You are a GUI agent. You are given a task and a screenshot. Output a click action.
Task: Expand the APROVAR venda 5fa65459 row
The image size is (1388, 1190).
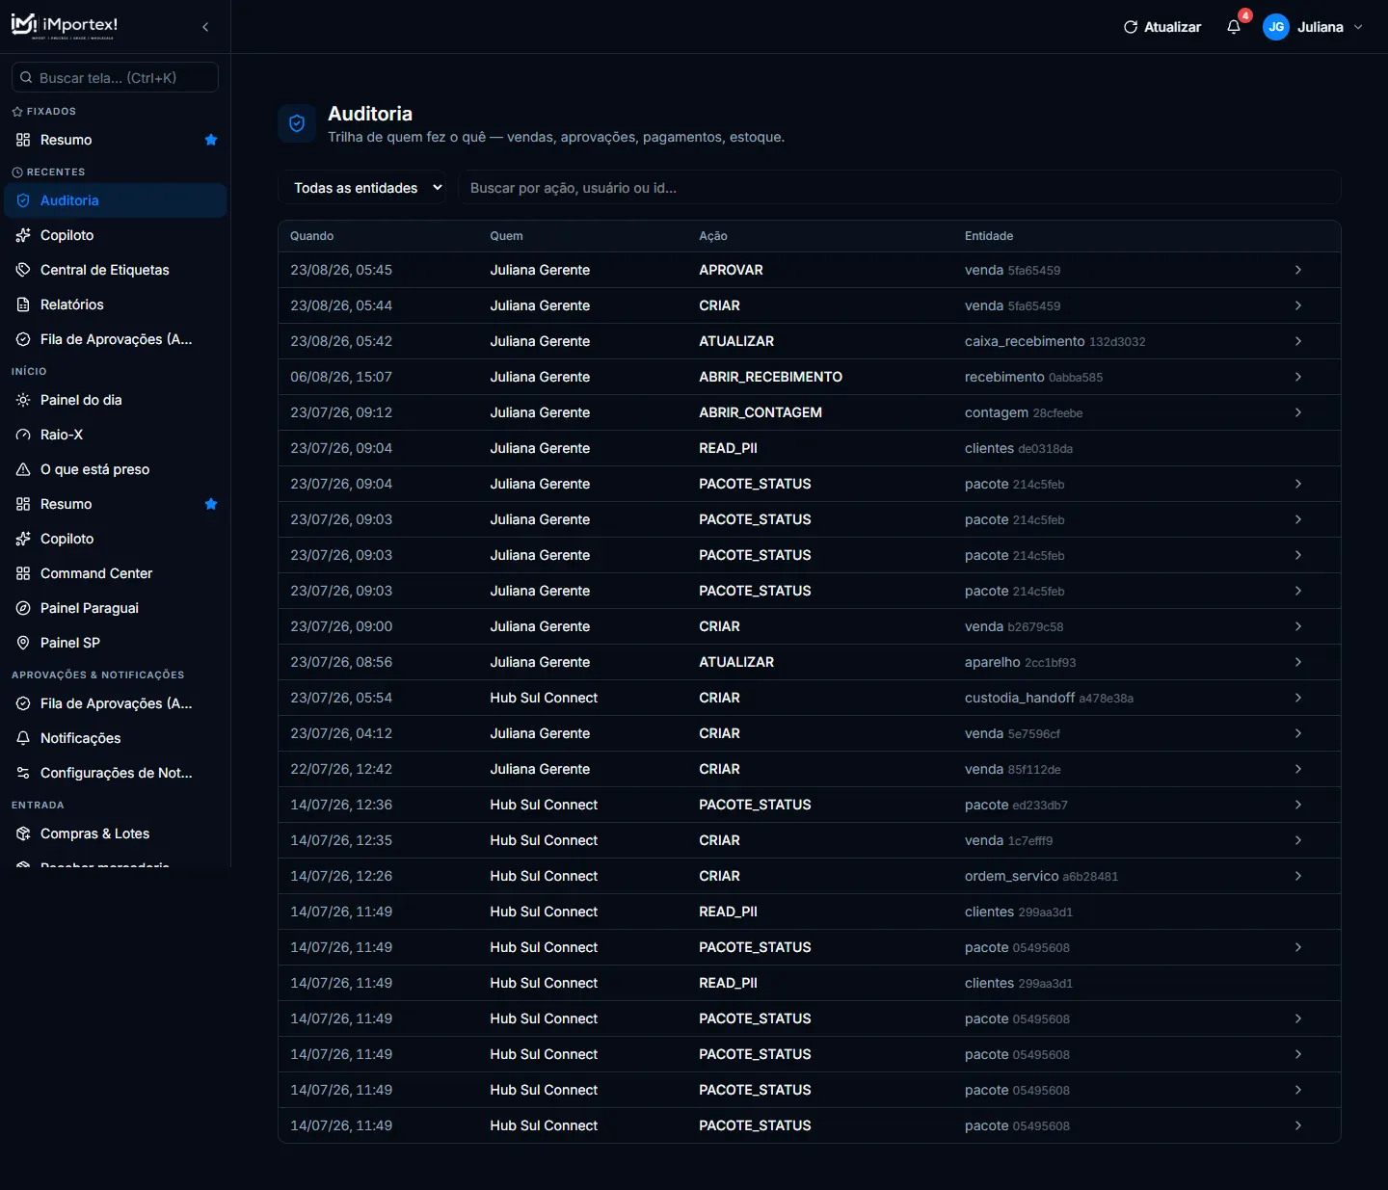(810, 270)
